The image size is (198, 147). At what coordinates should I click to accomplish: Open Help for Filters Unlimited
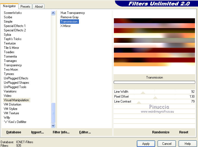188,144
